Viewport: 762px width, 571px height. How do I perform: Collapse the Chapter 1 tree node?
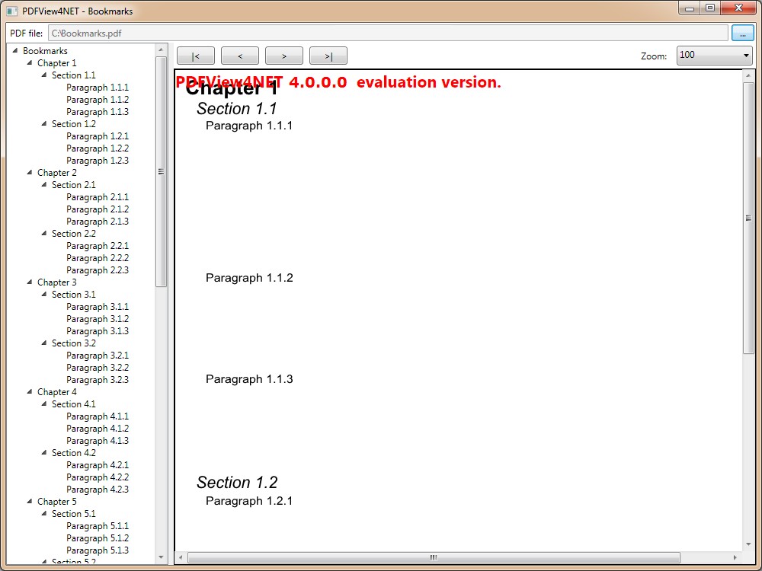tap(30, 63)
